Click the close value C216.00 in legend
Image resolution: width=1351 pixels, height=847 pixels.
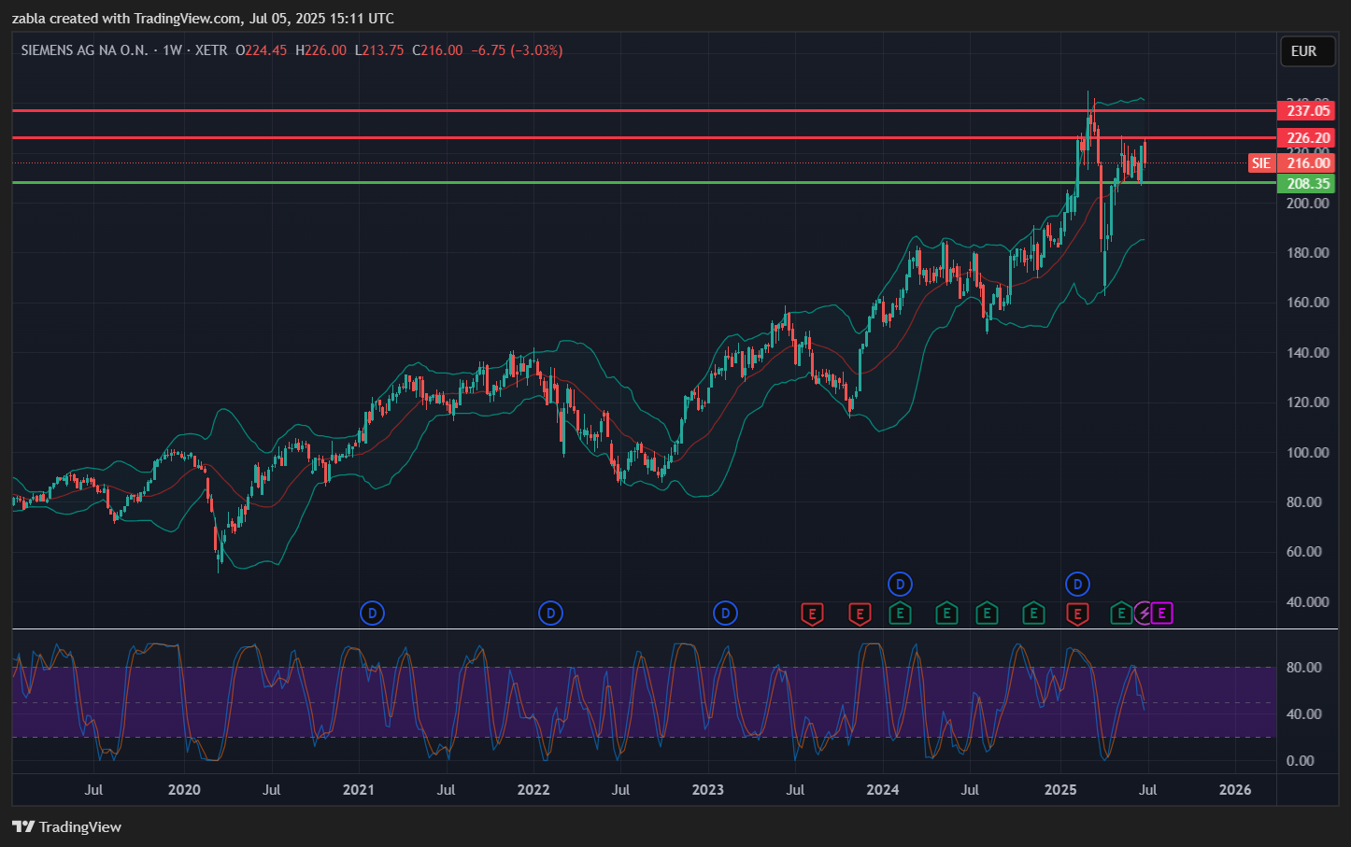pos(437,50)
